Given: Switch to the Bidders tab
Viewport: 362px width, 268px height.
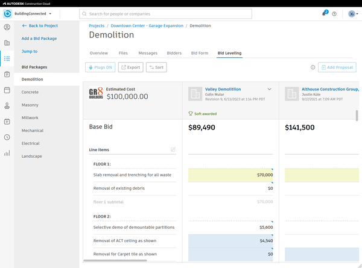Looking at the screenshot, I should coord(174,53).
